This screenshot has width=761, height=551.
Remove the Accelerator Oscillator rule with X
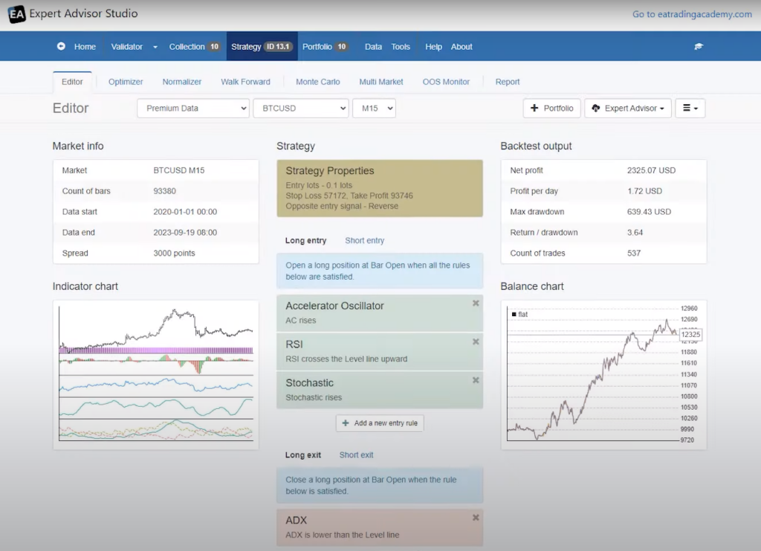(476, 303)
